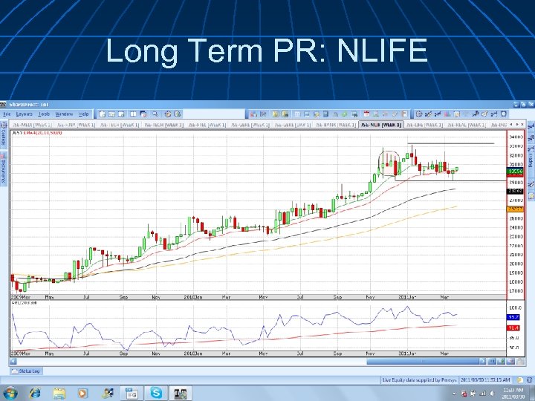Click the Controls side panel tab at top left
Image resolution: width=535 pixels, height=401 pixels.
coord(4,134)
